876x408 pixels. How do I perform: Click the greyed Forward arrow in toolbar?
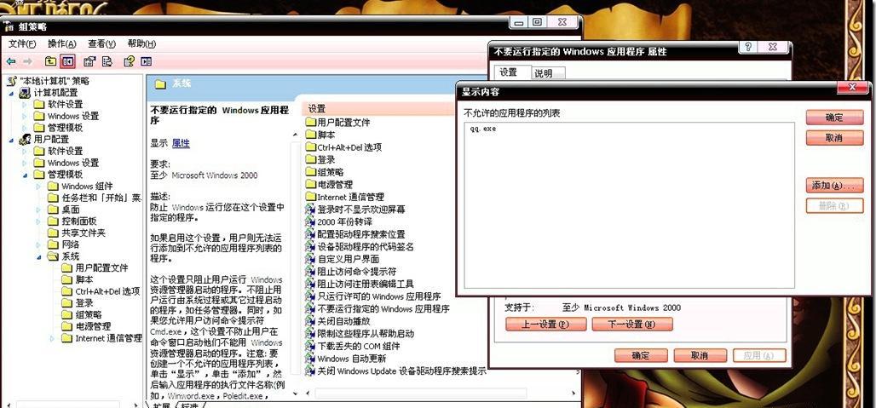27,61
